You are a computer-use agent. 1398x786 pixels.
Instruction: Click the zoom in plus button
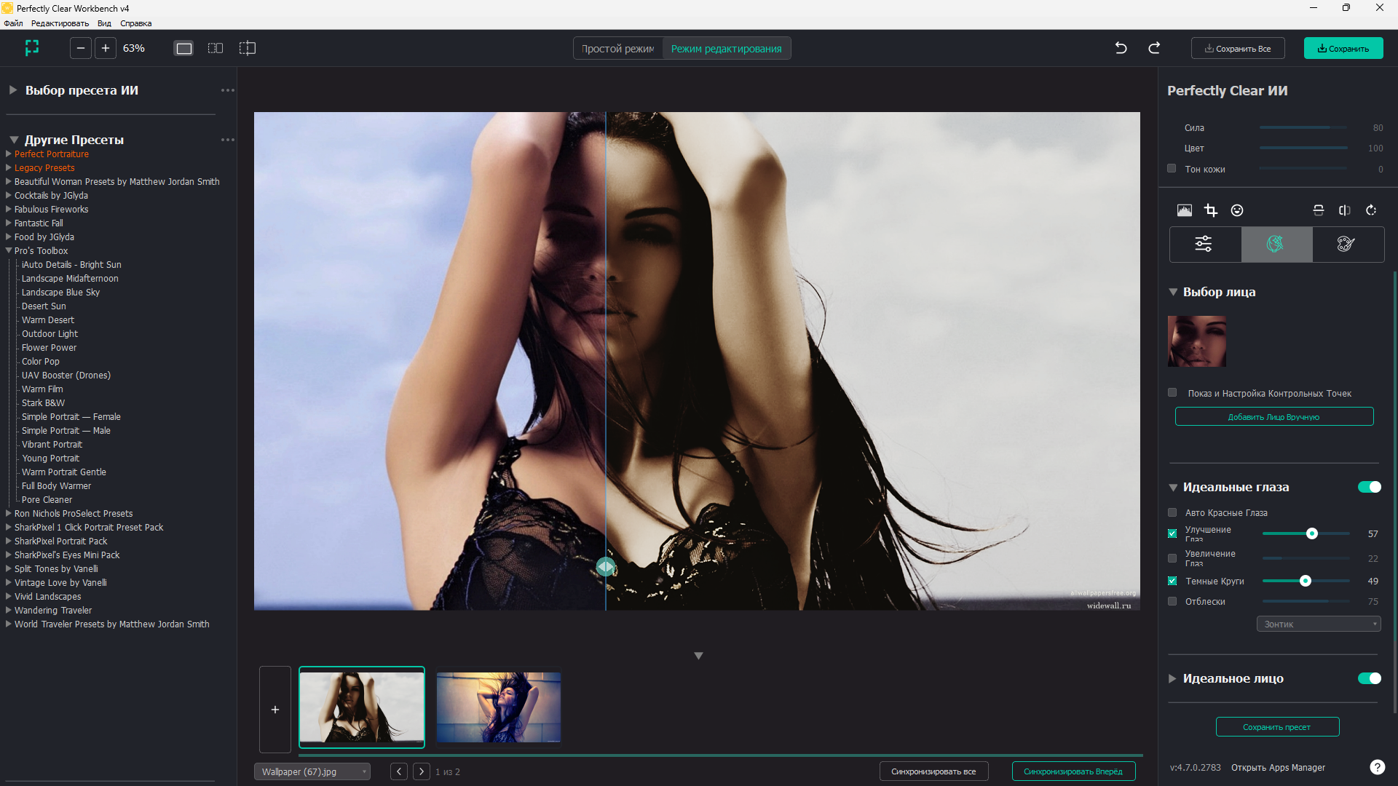(x=106, y=48)
